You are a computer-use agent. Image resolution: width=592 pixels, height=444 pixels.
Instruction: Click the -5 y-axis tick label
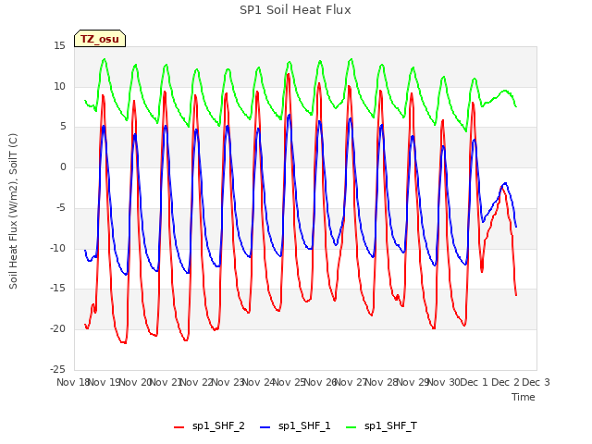[x=61, y=207]
